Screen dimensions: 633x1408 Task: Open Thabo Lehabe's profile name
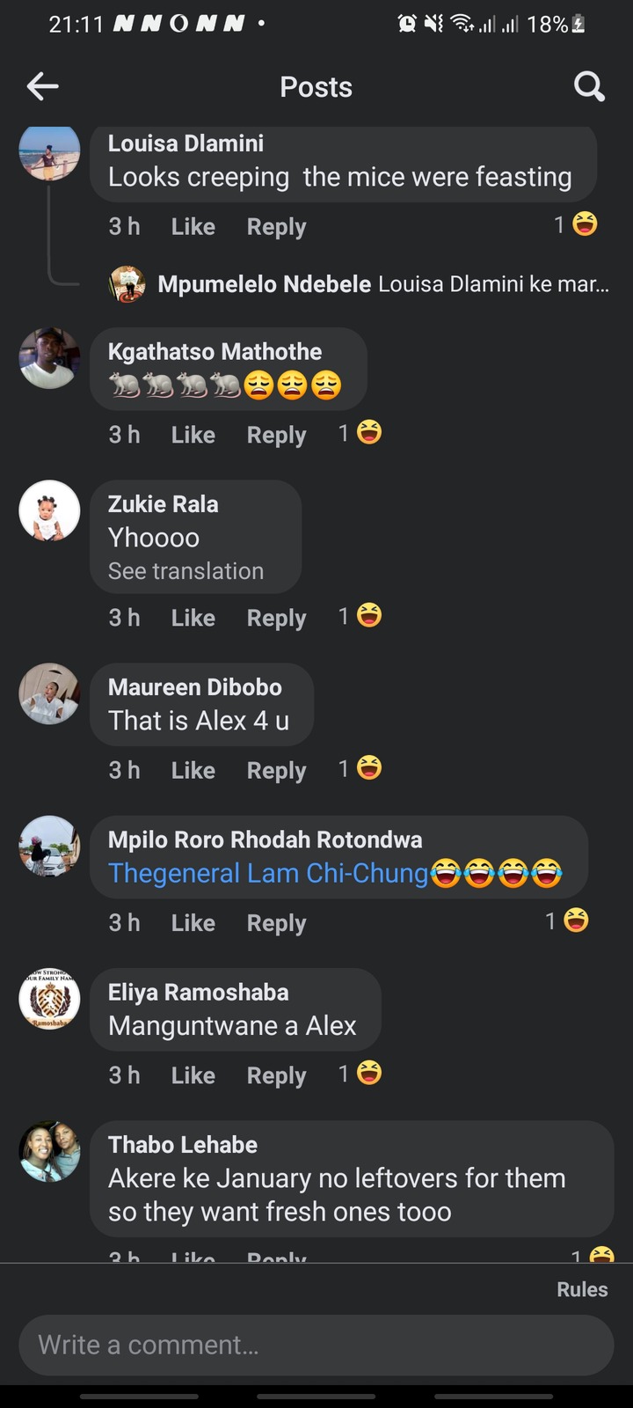pos(183,1145)
